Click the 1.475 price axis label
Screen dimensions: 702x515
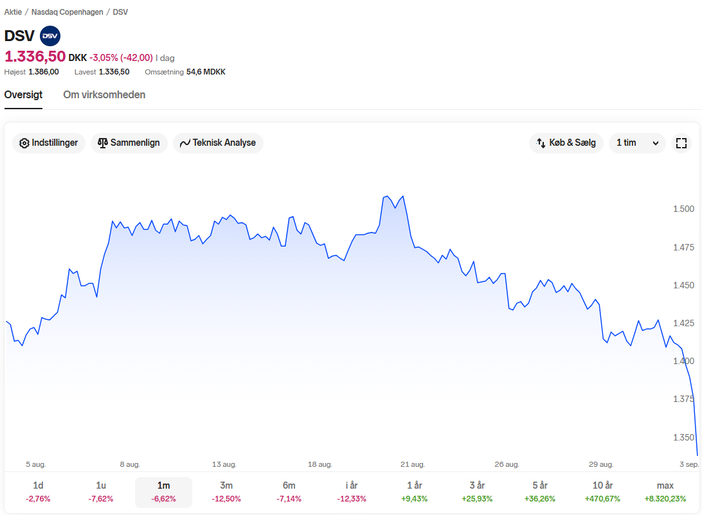683,247
